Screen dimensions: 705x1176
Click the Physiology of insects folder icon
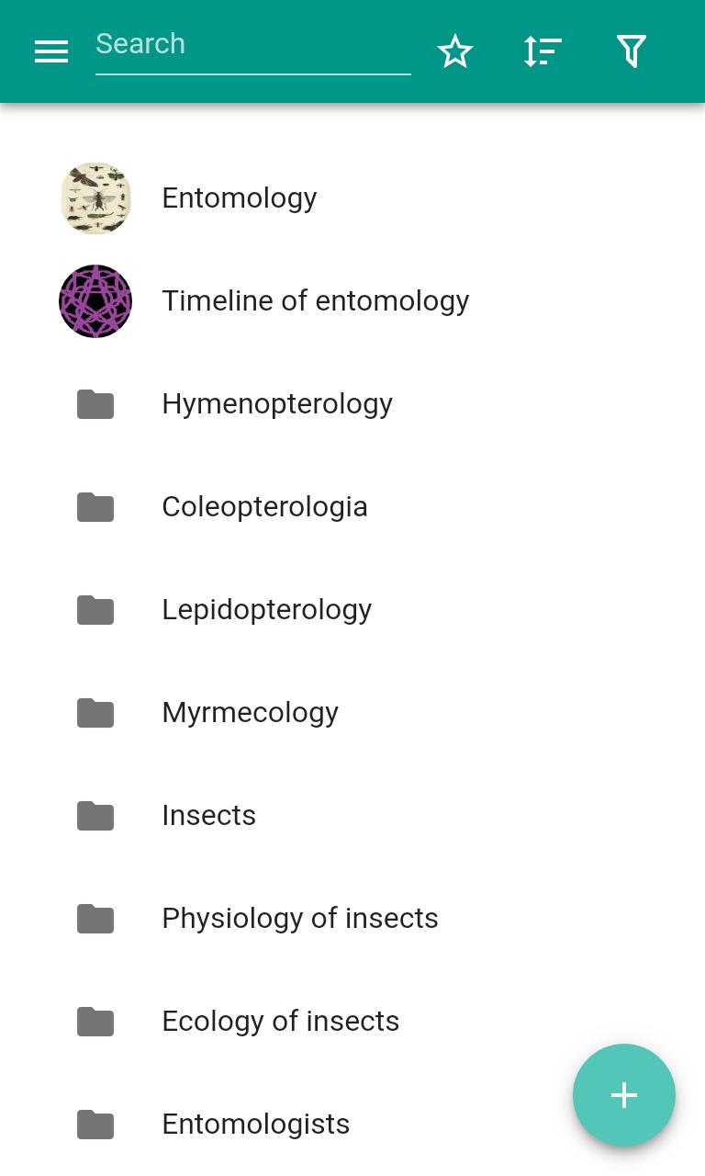tap(95, 919)
